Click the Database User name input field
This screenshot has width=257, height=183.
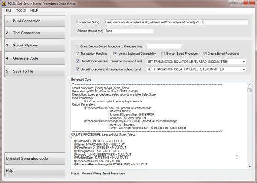(x=164, y=46)
